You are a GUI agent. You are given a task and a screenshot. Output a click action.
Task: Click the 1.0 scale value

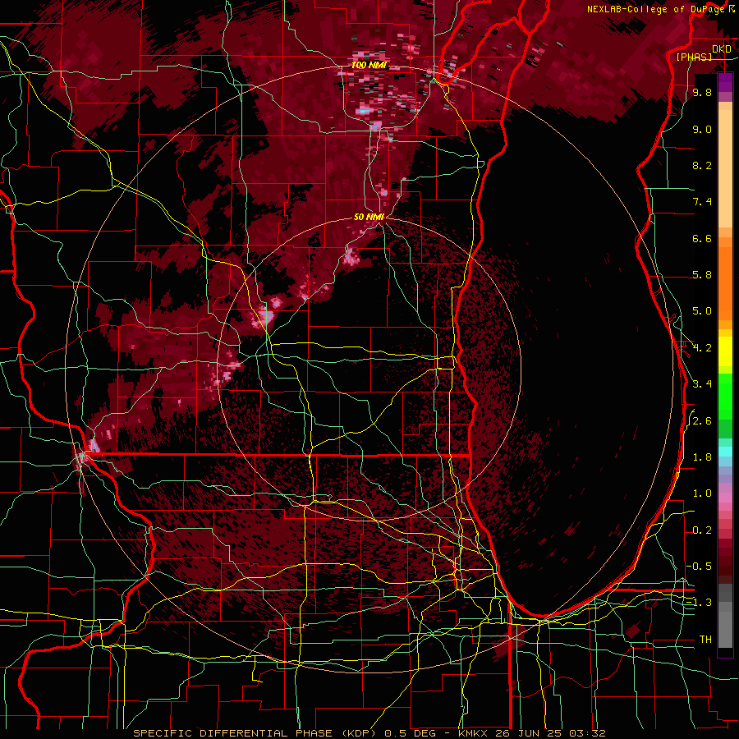[702, 493]
